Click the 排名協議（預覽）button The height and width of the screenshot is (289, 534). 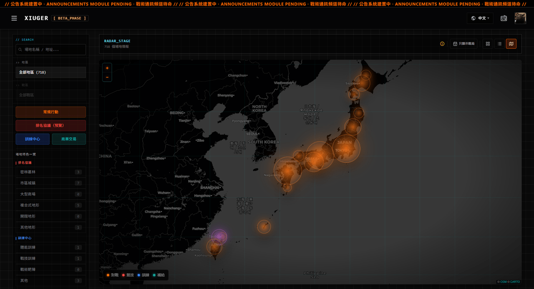pos(51,126)
